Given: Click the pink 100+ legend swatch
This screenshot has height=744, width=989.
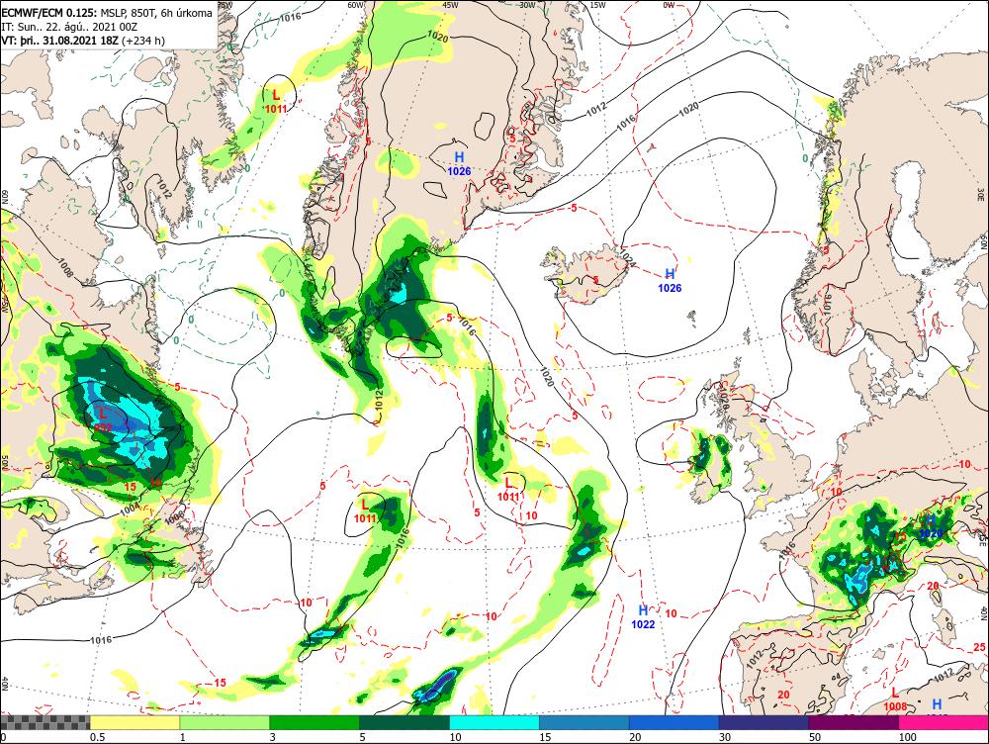Looking at the screenshot, I should coord(944,722).
